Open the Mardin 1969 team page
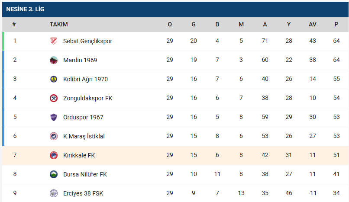The height and width of the screenshot is (202, 349). click(80, 60)
